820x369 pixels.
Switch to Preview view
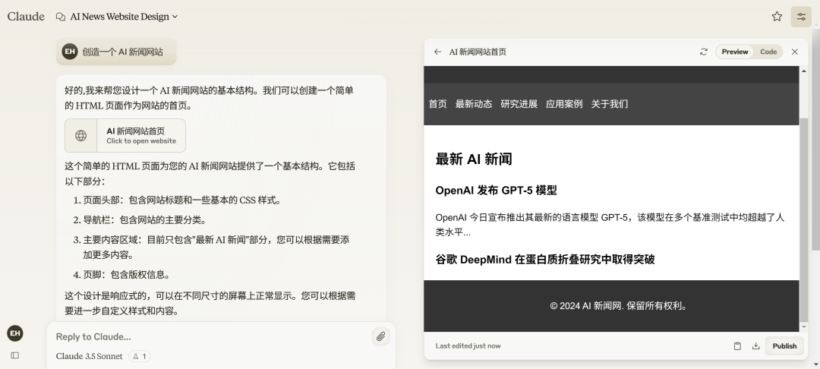pos(735,52)
